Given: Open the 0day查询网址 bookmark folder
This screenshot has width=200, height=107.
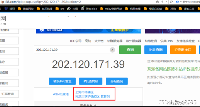Looking at the screenshot, I should 111,9.
